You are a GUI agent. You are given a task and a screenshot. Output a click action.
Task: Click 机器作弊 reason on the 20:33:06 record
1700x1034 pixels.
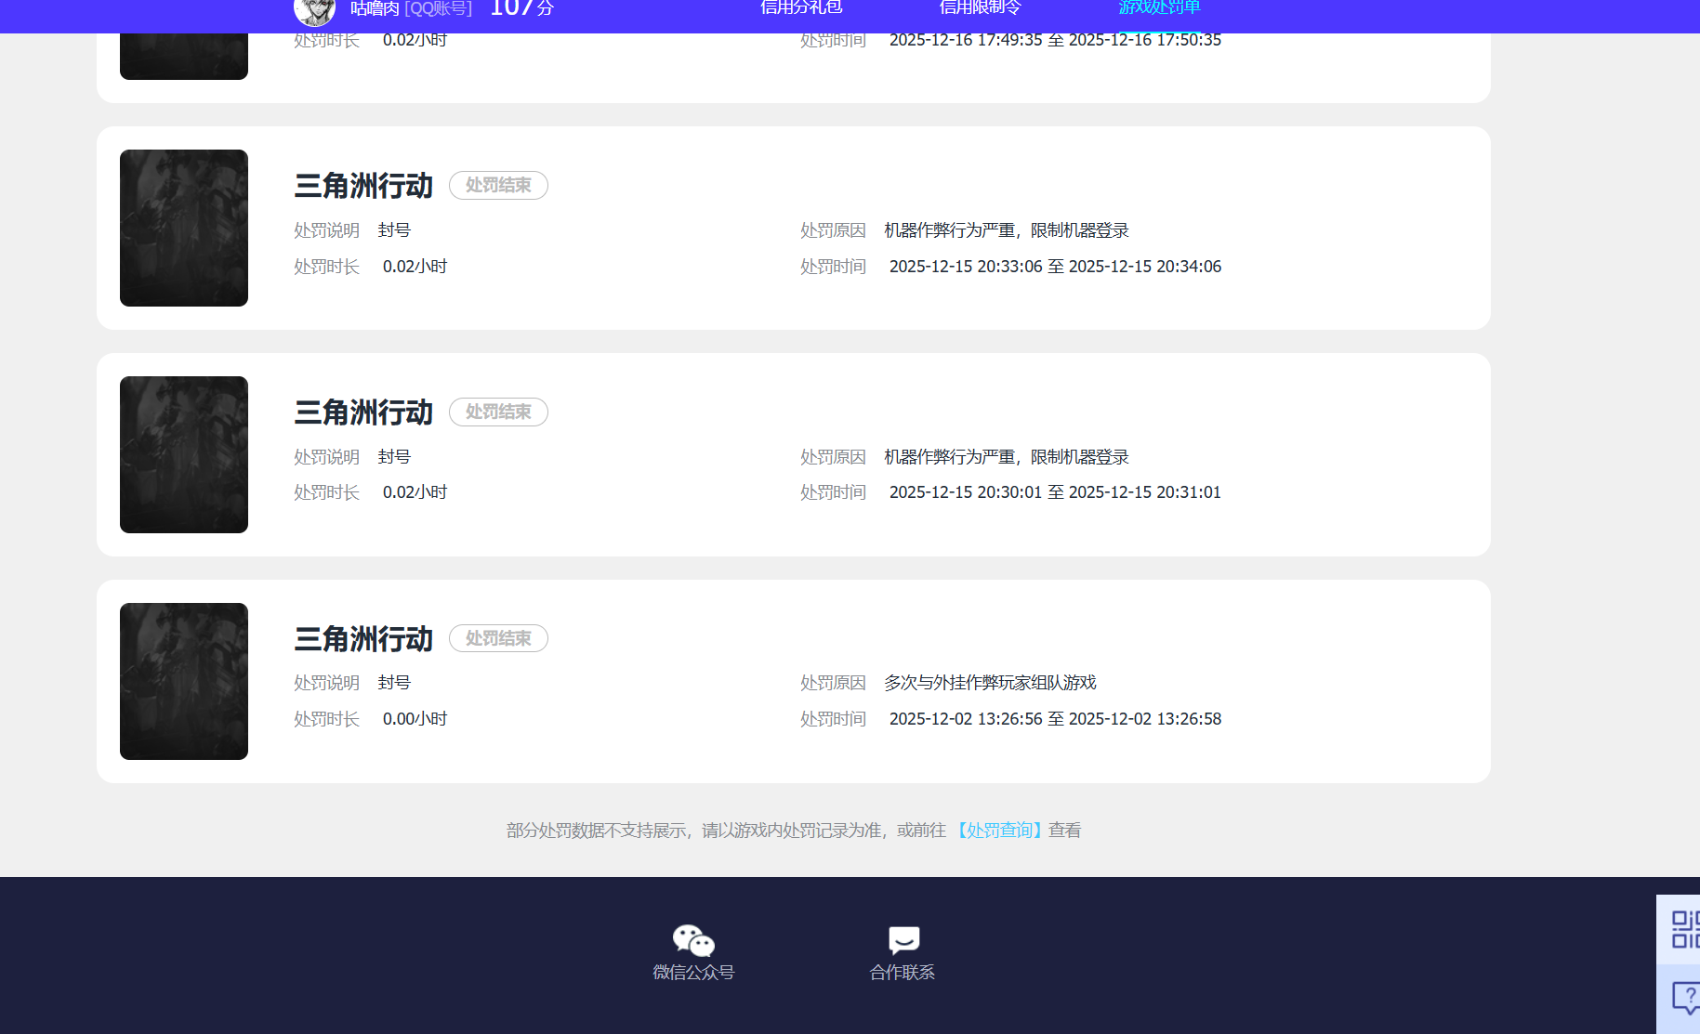pos(1007,230)
